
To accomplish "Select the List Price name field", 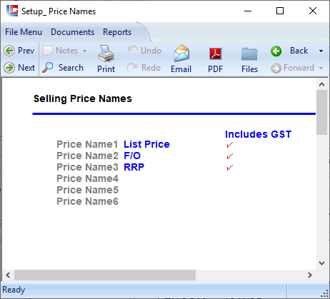I will click(x=146, y=144).
